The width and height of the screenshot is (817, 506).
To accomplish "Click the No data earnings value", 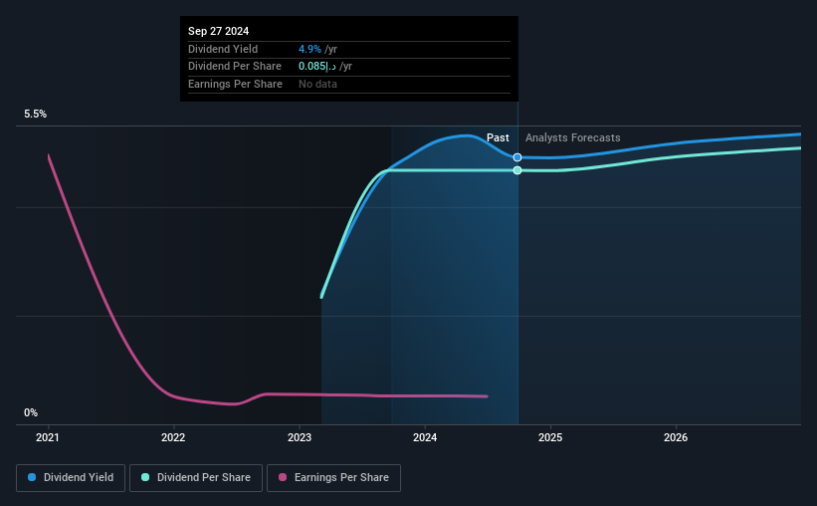I will [317, 84].
